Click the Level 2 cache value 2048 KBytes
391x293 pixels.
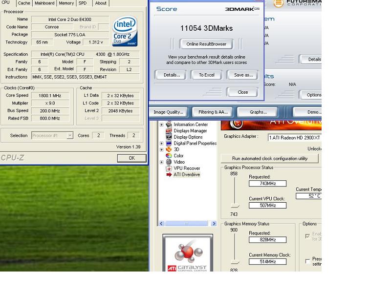[x=120, y=111]
